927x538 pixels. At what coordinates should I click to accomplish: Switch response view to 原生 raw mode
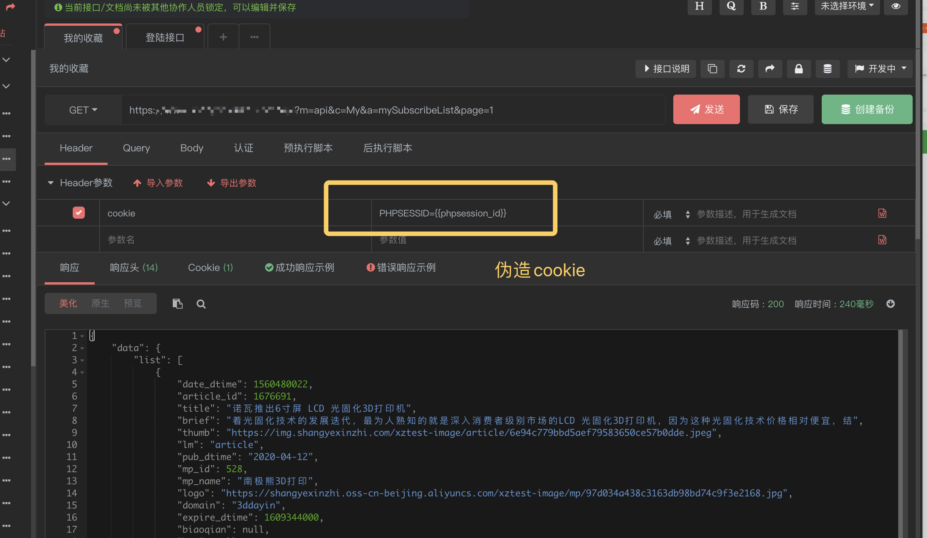pos(100,303)
